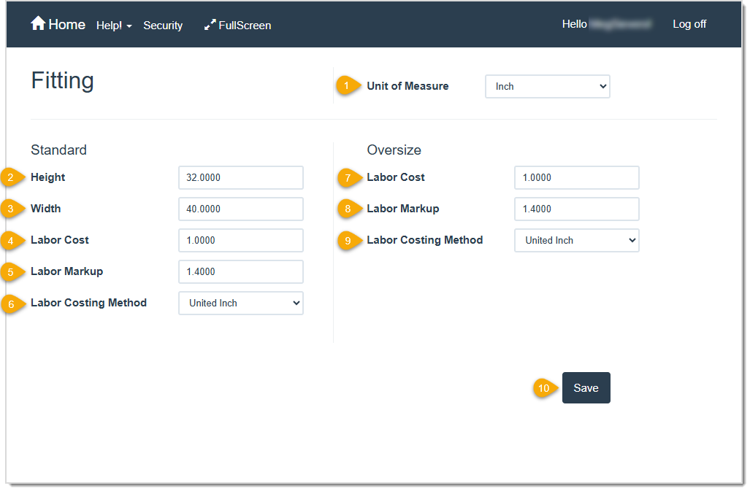
Task: Click the FullScreen expand arrows icon
Action: click(x=210, y=24)
